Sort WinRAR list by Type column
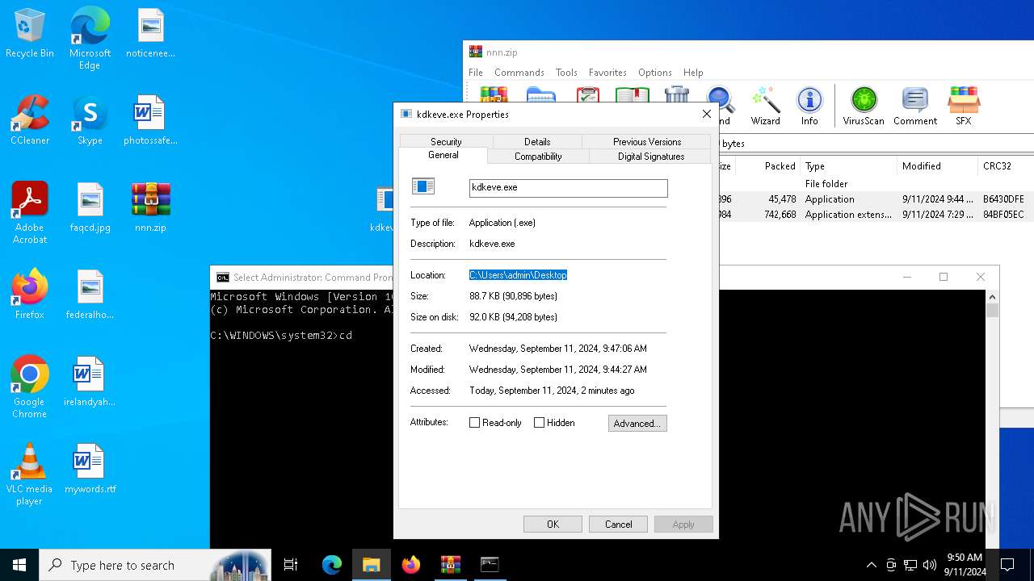 coord(848,166)
